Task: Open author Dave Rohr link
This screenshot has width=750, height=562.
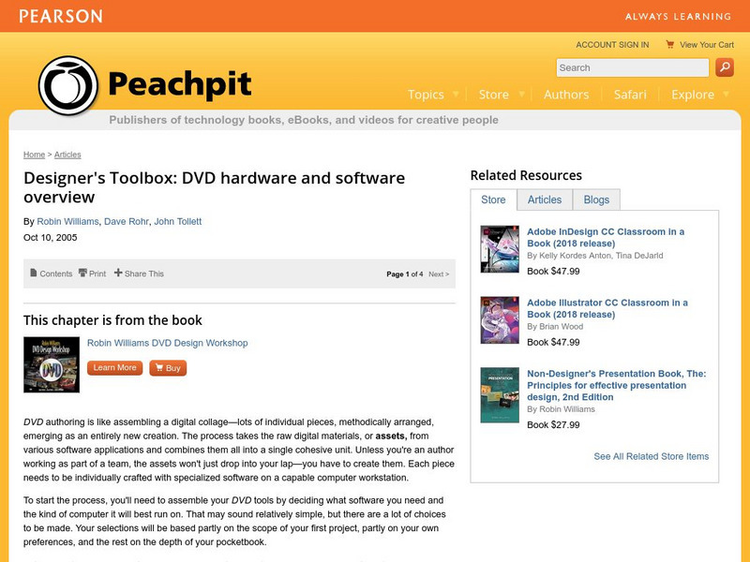Action: 127,221
